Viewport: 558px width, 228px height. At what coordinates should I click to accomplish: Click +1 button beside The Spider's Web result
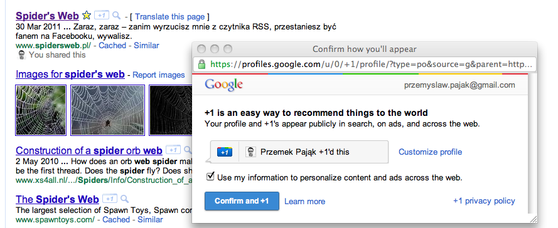[110, 199]
